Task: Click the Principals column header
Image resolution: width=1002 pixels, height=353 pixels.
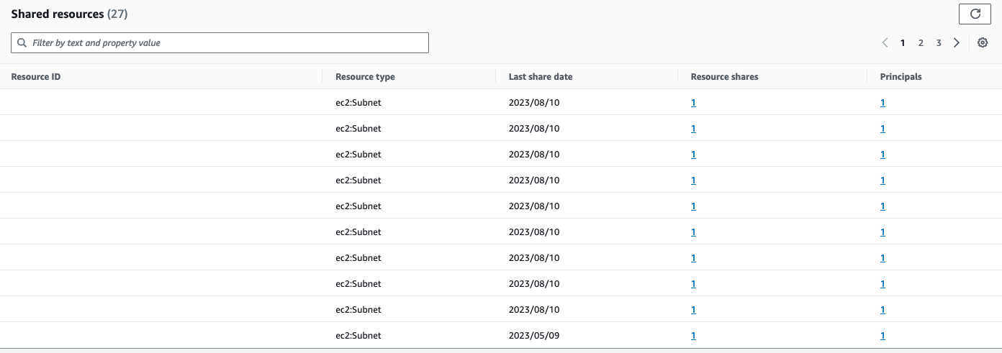Action: pos(901,77)
